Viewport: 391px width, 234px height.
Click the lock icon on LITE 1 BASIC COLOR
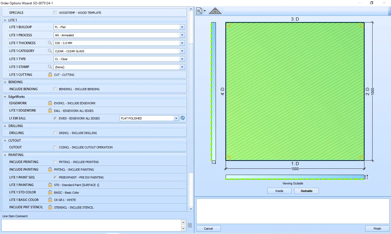[x=50, y=200]
